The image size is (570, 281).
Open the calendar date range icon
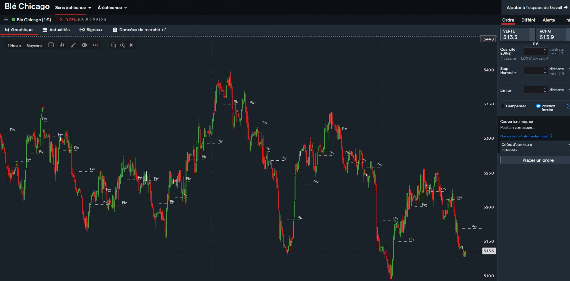51,45
